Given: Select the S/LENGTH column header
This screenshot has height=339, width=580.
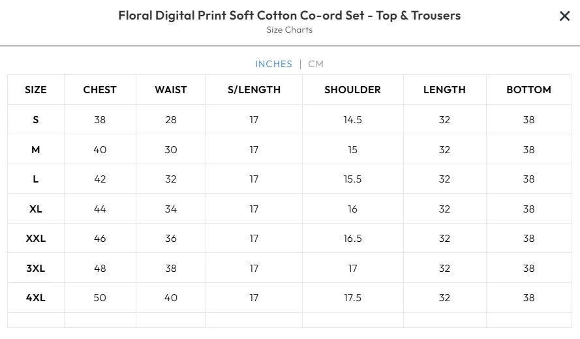Looking at the screenshot, I should 254,90.
